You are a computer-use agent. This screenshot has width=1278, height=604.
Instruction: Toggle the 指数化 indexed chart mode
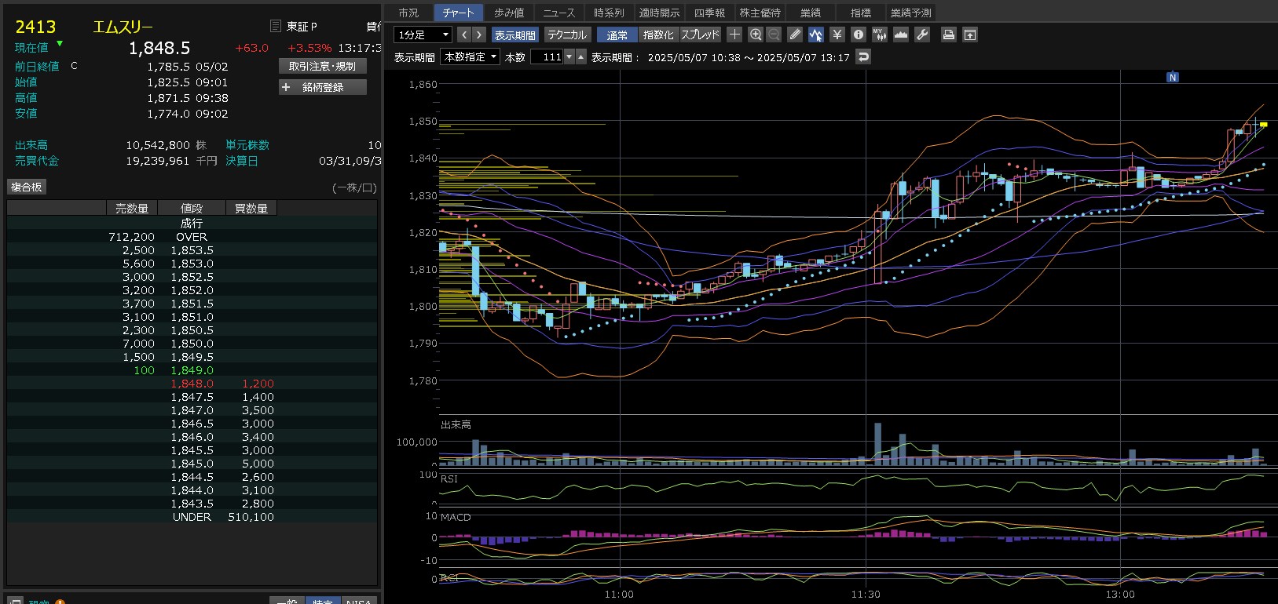click(x=657, y=35)
